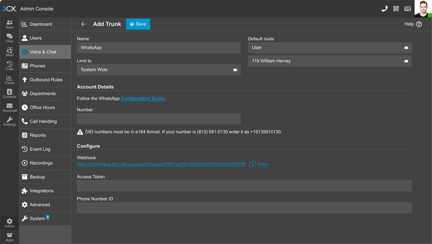Expand the 119 William Harvey dropdown
The image size is (432, 244).
(x=329, y=61)
